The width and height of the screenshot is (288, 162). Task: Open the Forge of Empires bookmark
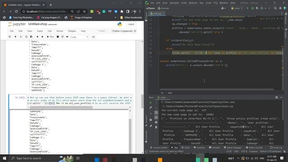(81, 18)
